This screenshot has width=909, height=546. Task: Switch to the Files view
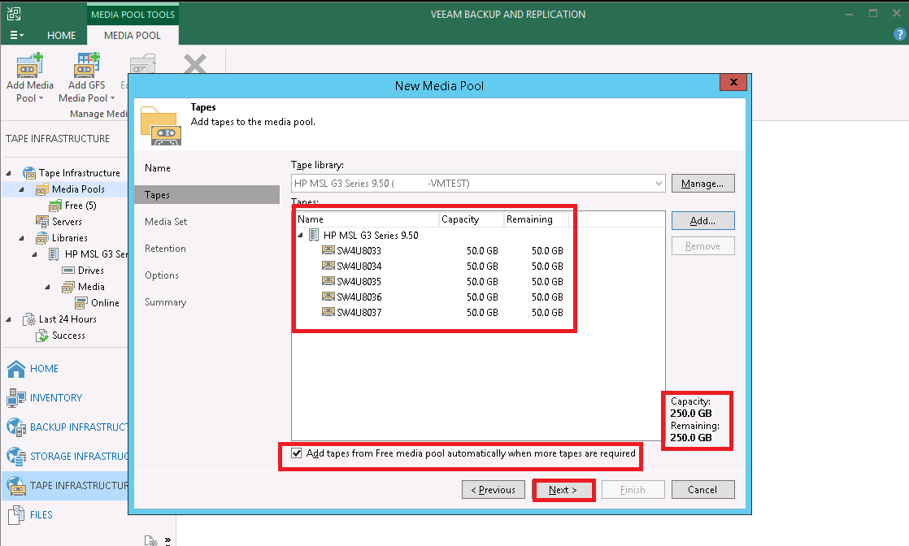click(x=37, y=514)
